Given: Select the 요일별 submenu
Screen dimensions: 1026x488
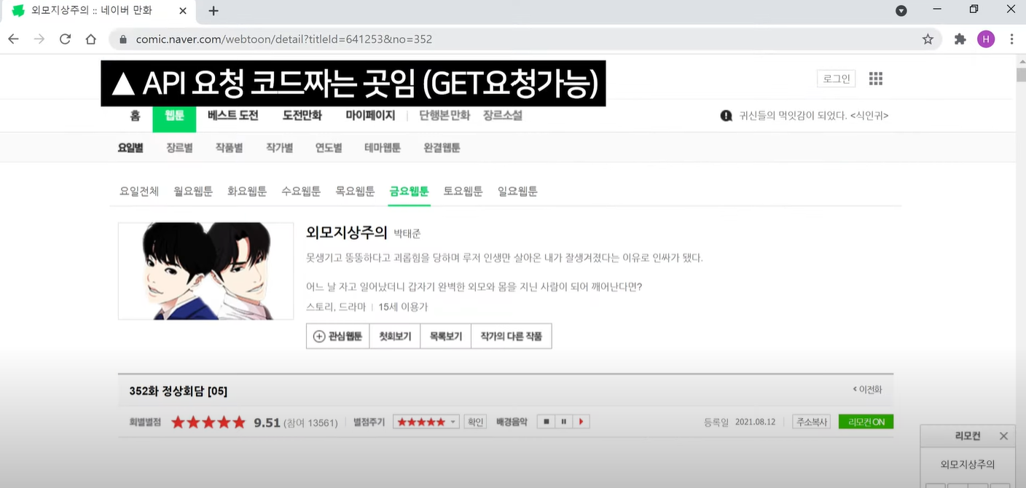Looking at the screenshot, I should (x=130, y=148).
